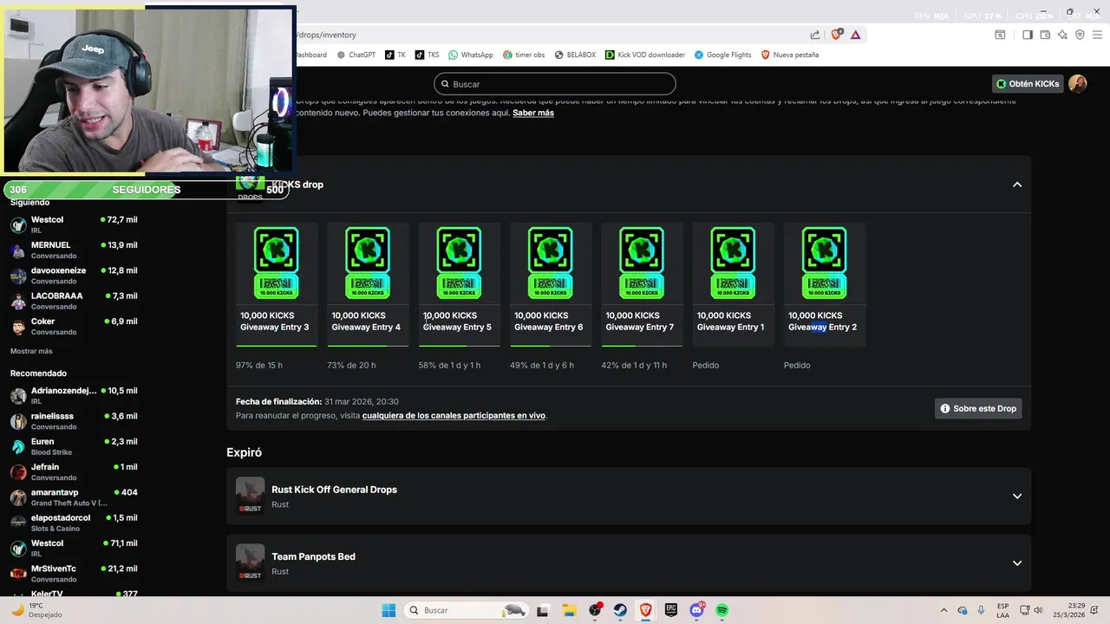Open the browser hamburger menu

[x=1098, y=35]
